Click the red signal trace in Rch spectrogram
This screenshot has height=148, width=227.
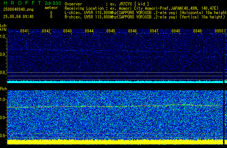[115, 106]
